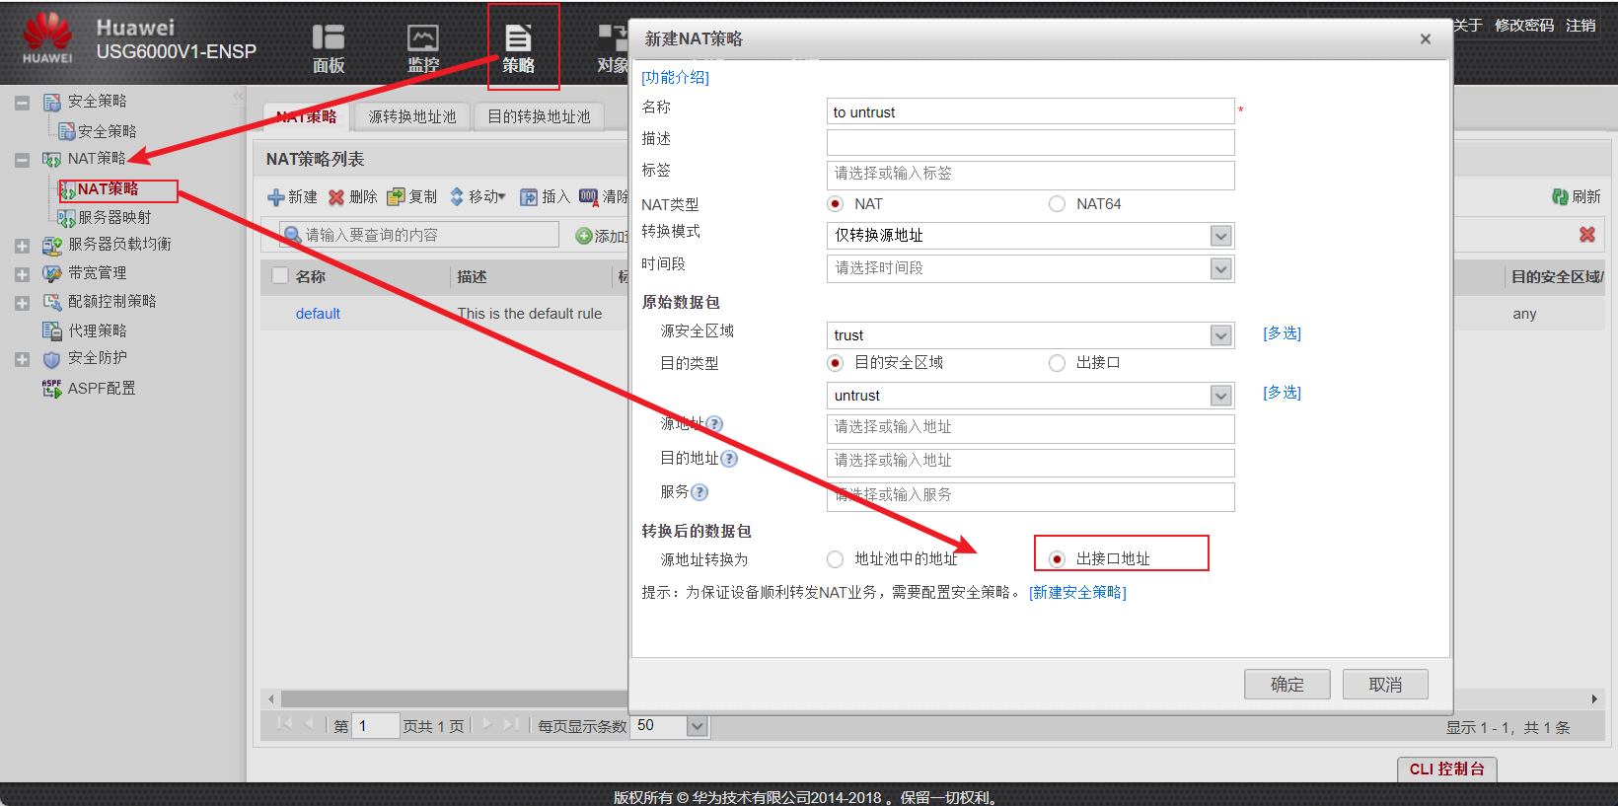Click 修改密码 in top bar
Viewport: 1618px width, 806px height.
coord(1524,26)
